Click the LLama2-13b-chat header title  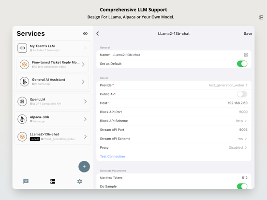(174, 34)
